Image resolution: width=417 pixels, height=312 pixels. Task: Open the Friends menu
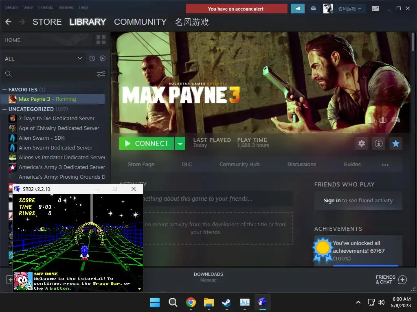tap(46, 7)
